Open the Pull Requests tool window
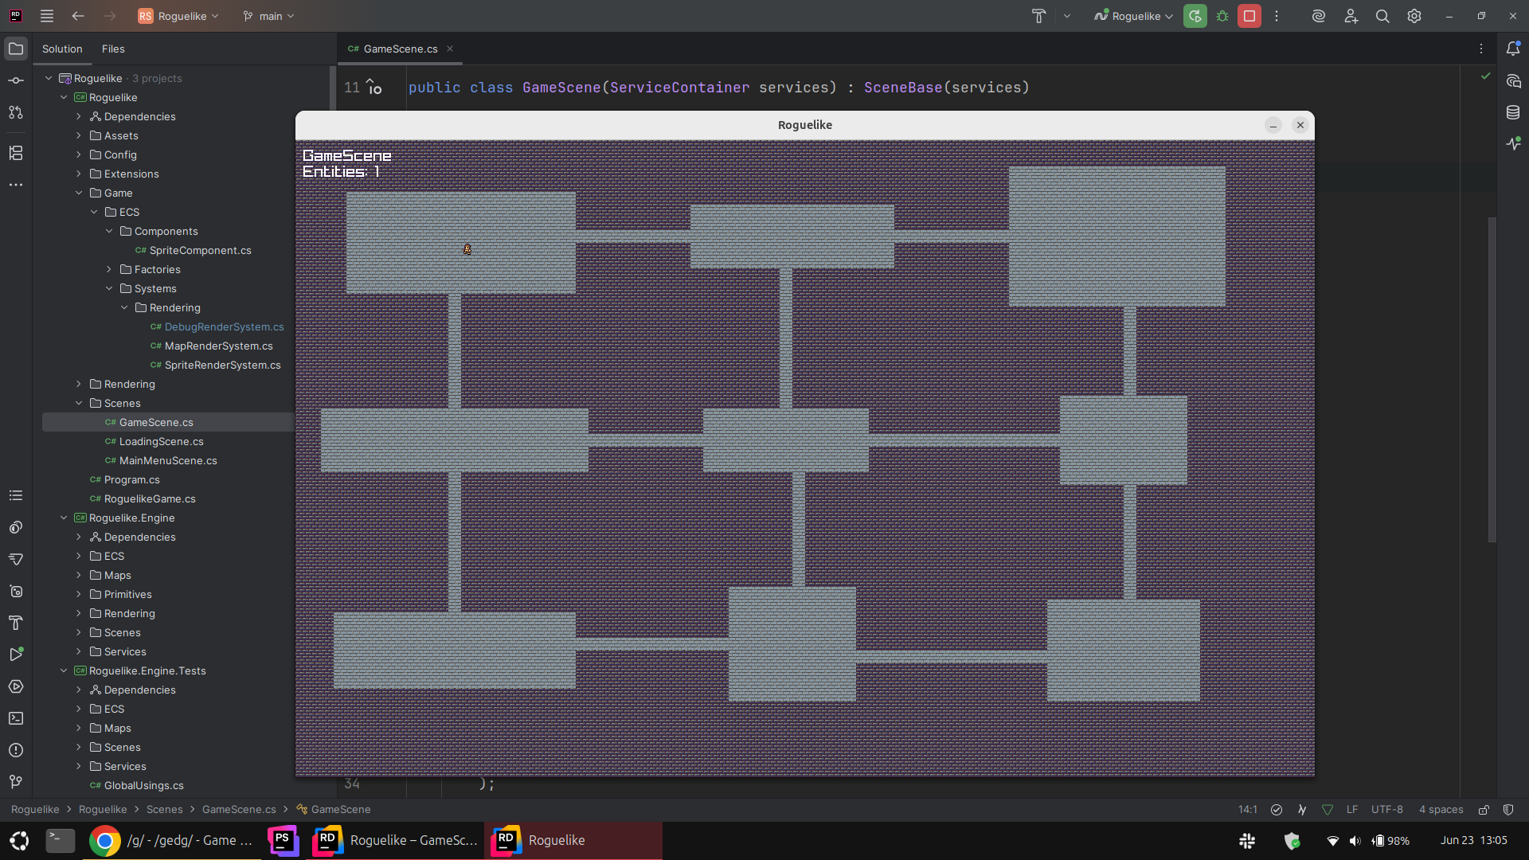This screenshot has height=860, width=1529. pos(16,112)
